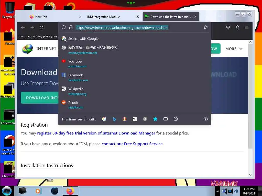Viewport: 262px width, 196px height.
Task: Search open tabs using the tab icon
Action: click(166, 119)
